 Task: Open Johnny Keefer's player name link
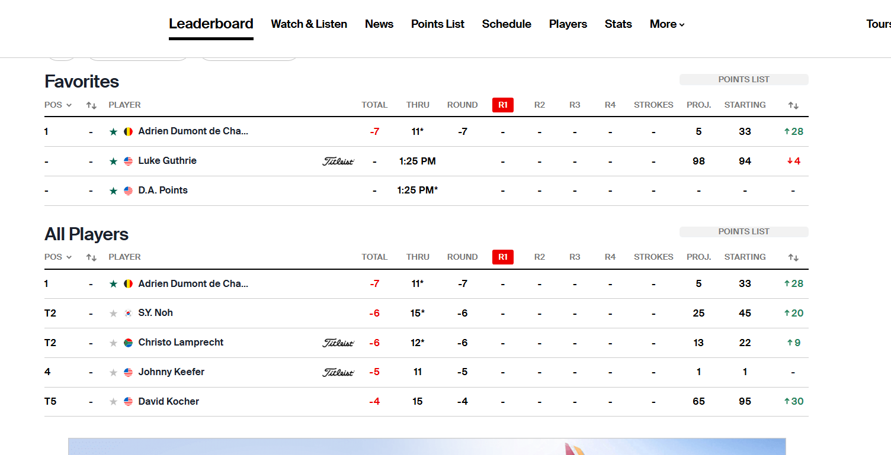point(171,372)
